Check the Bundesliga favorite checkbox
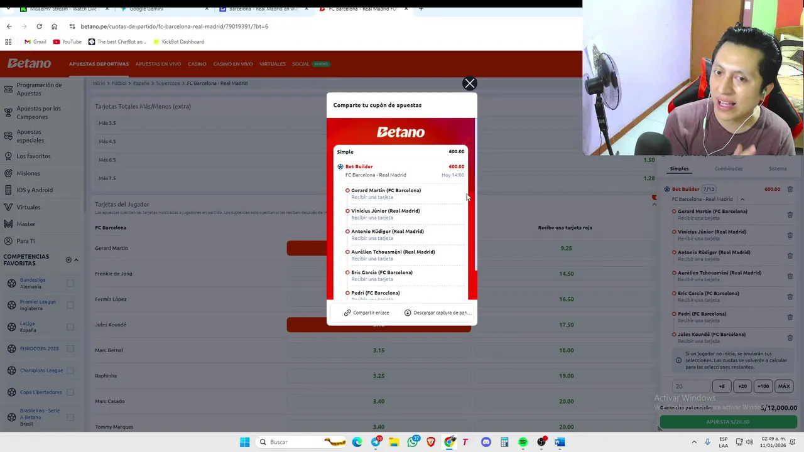 pos(70,283)
